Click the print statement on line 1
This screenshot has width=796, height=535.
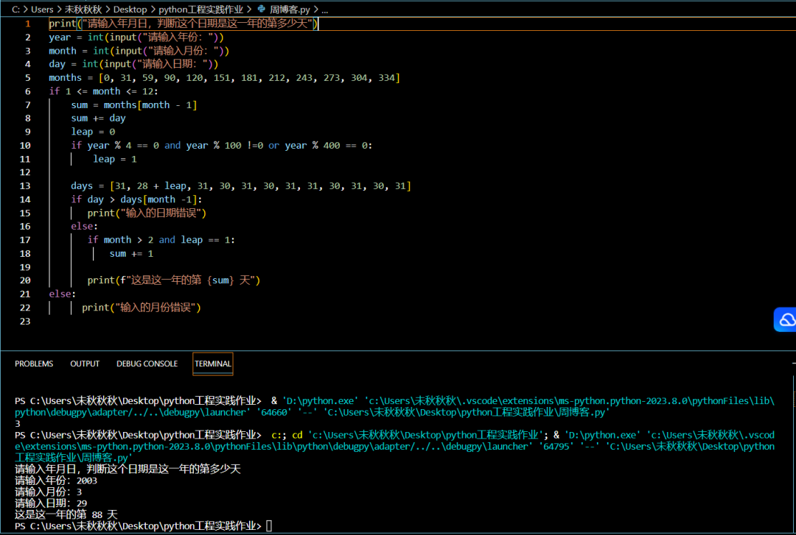point(184,24)
